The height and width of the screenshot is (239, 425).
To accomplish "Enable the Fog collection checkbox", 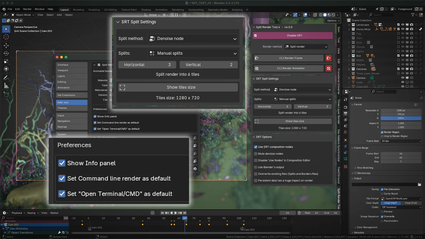I will click(398, 33).
